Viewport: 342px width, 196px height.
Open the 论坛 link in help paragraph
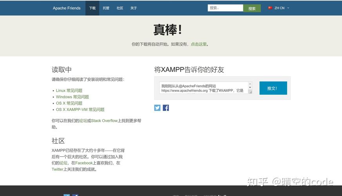pos(83,120)
